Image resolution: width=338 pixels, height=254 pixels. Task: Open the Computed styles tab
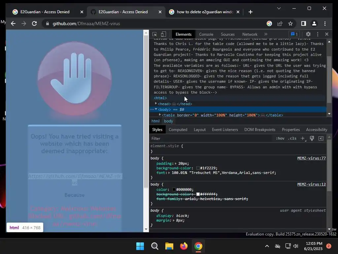click(x=178, y=130)
